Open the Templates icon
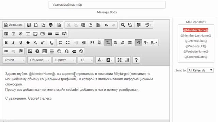This screenshot has width=218, height=122. (59, 25)
